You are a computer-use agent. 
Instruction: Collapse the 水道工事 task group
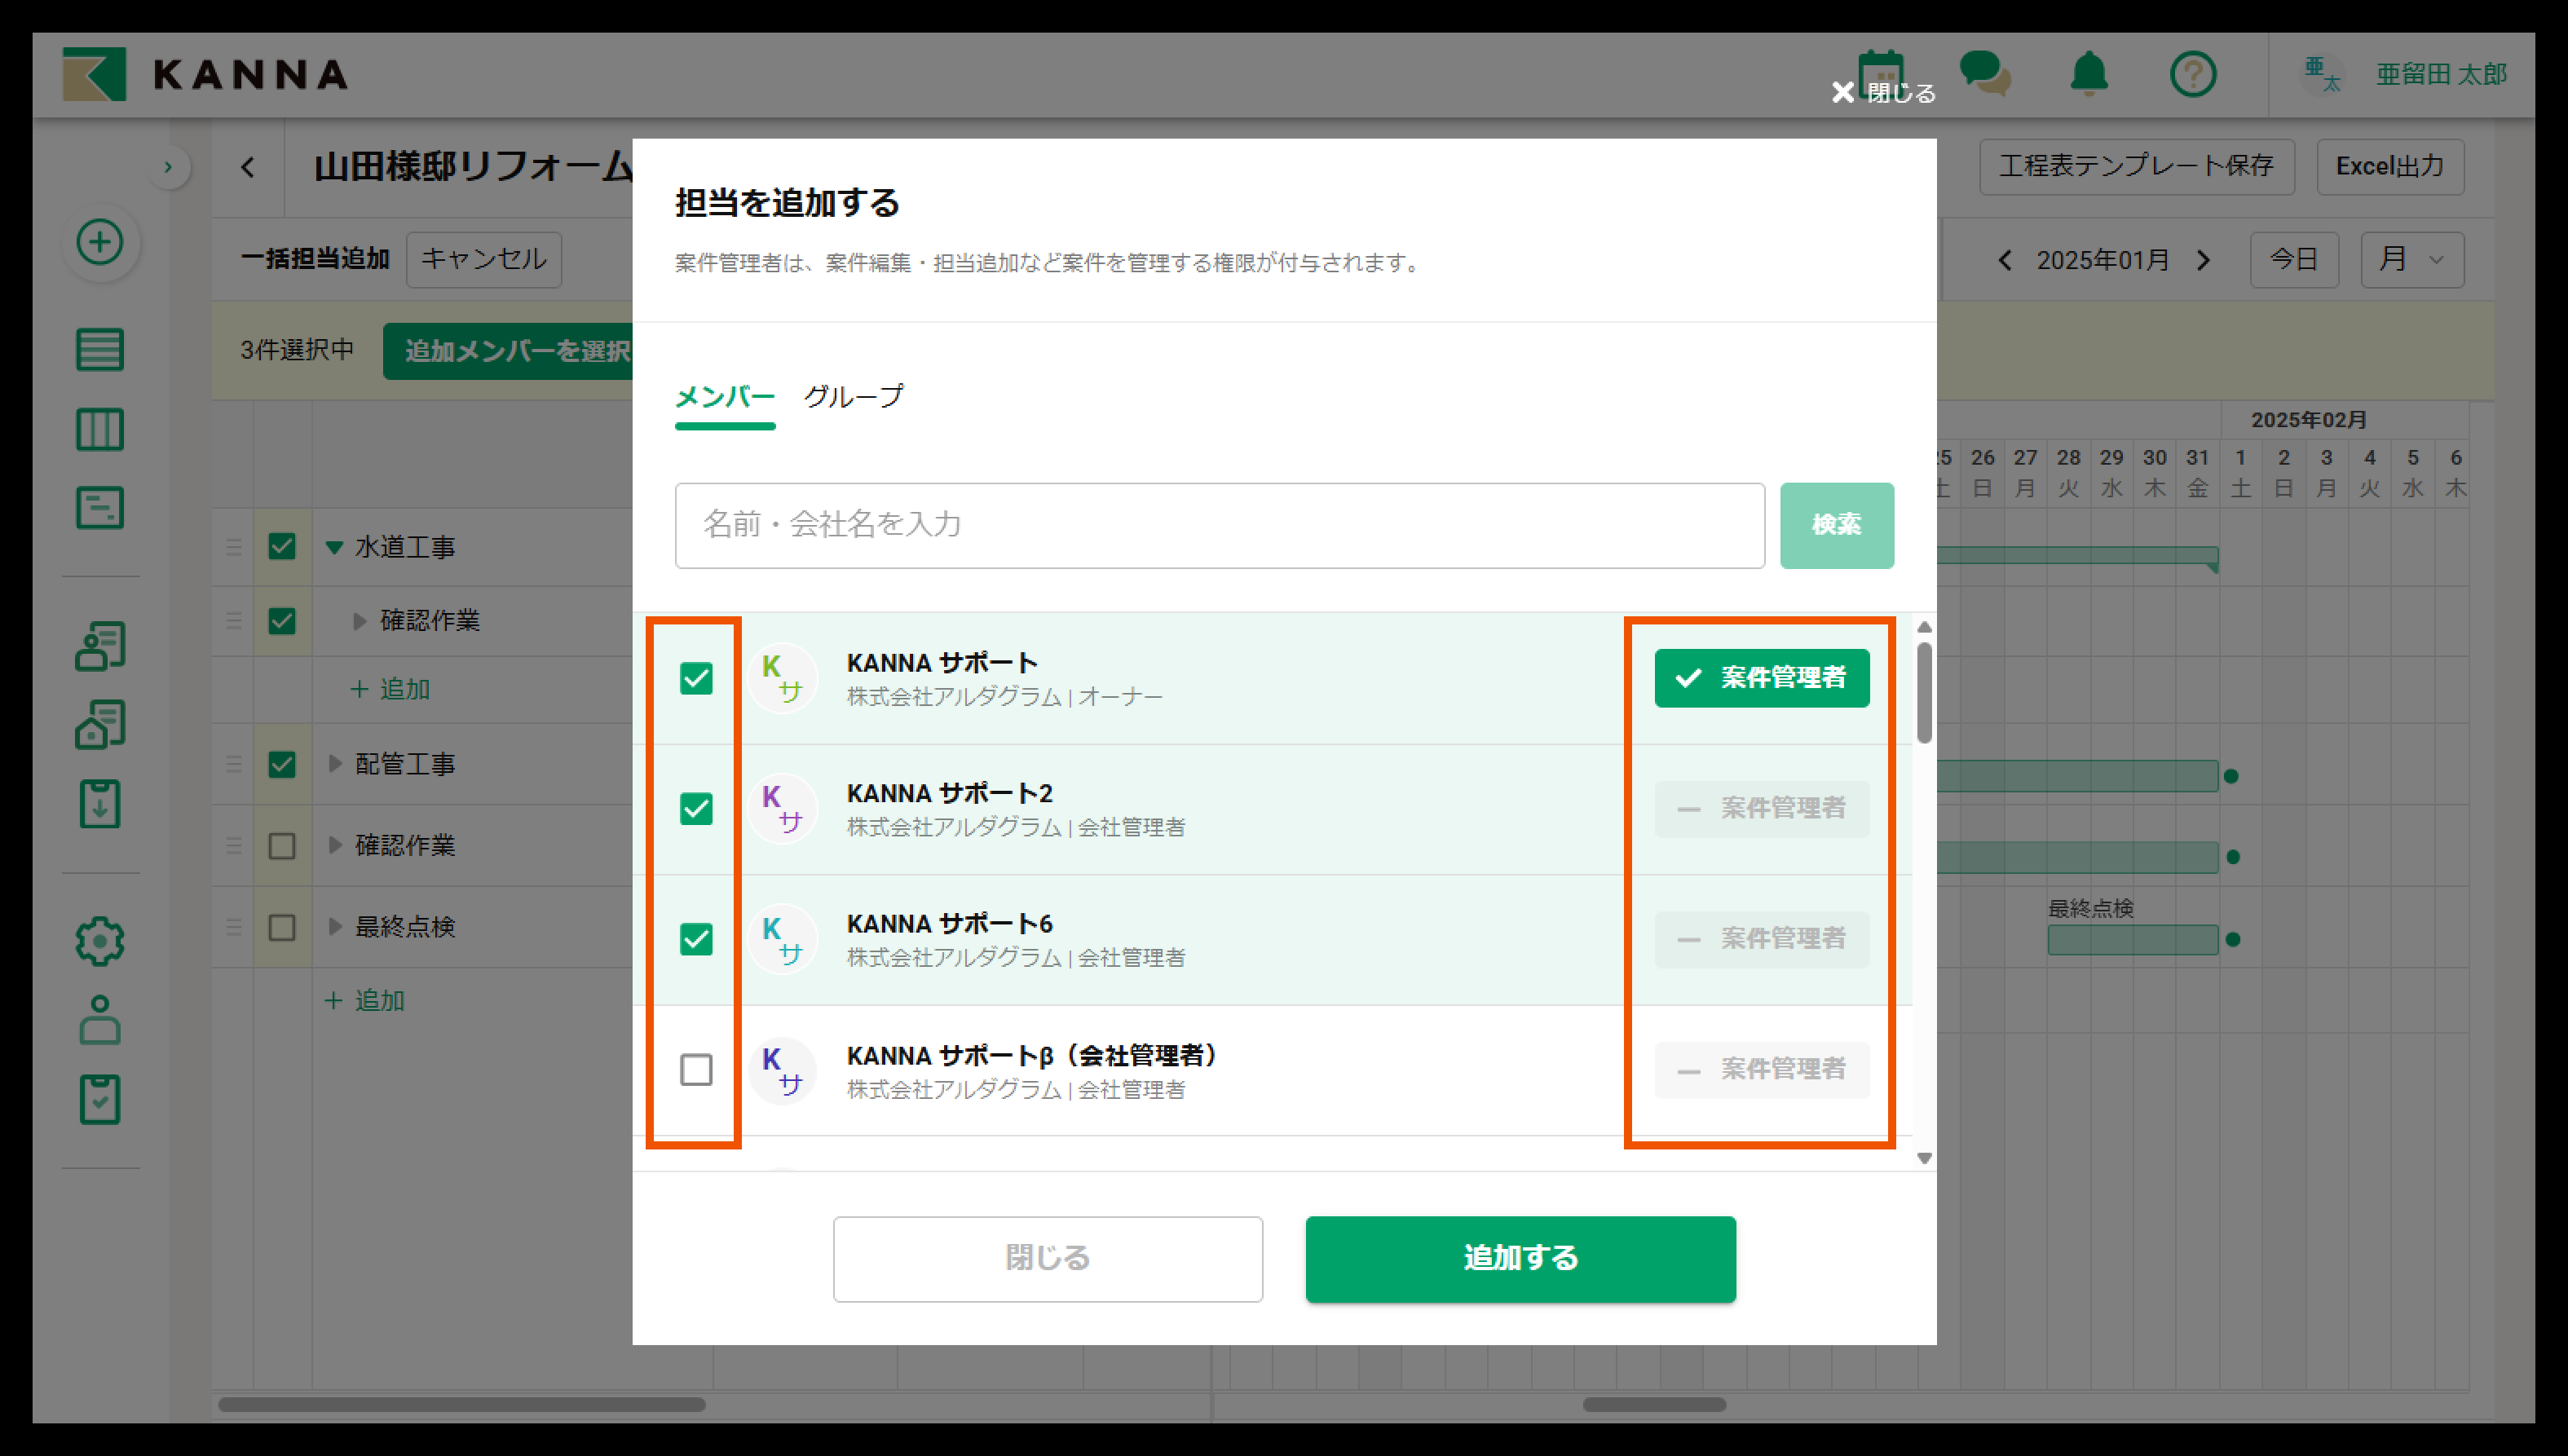click(x=335, y=547)
